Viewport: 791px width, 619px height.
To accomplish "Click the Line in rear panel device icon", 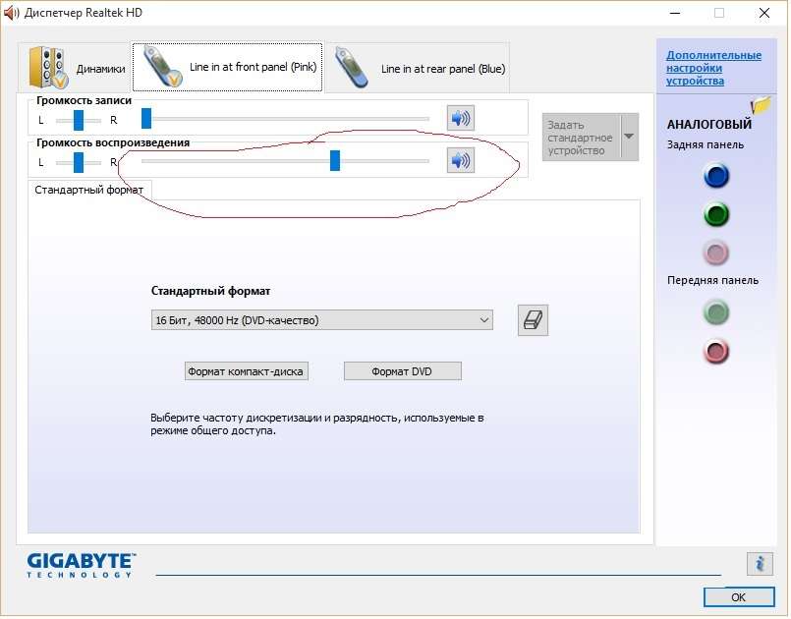I will (x=352, y=68).
